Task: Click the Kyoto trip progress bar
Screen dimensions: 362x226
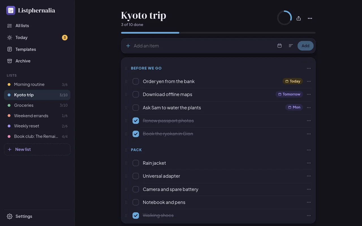Action: [x=218, y=33]
